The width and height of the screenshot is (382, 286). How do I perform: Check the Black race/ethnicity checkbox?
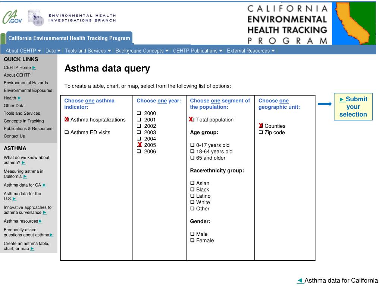point(192,190)
